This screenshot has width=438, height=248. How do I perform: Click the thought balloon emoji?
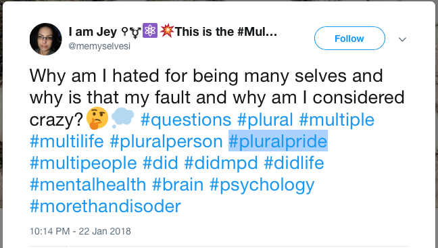122,118
